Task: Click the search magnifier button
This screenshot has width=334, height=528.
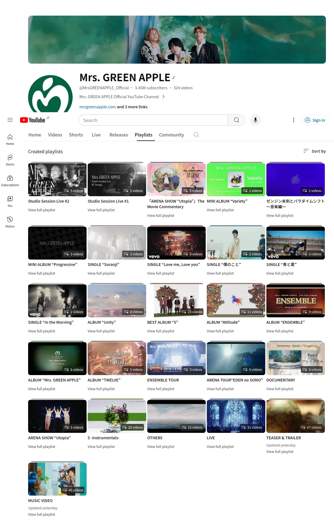Action: click(237, 120)
